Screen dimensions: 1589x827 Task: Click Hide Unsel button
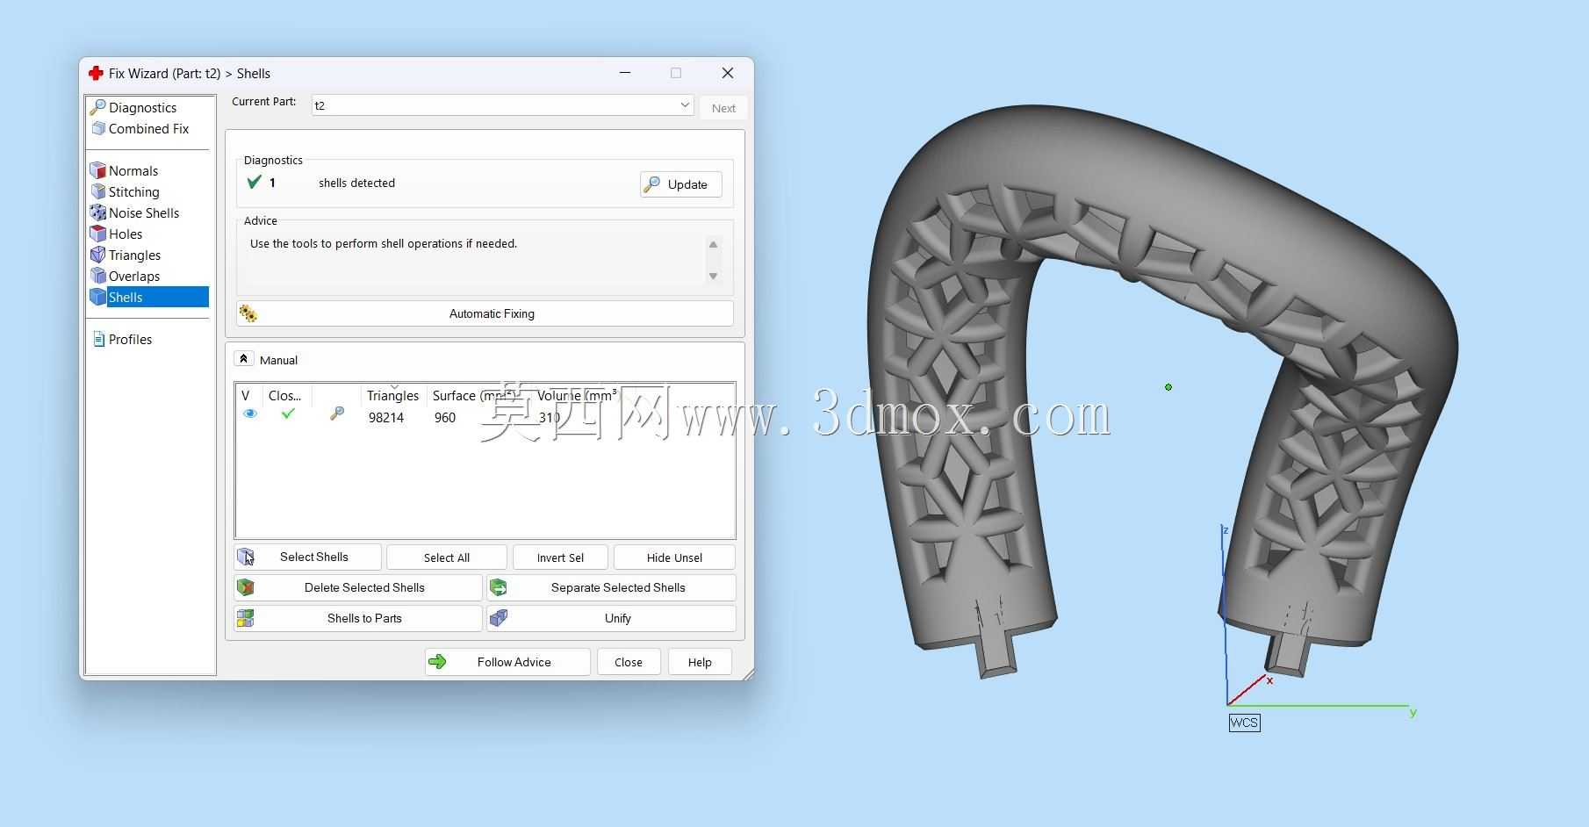(x=674, y=557)
